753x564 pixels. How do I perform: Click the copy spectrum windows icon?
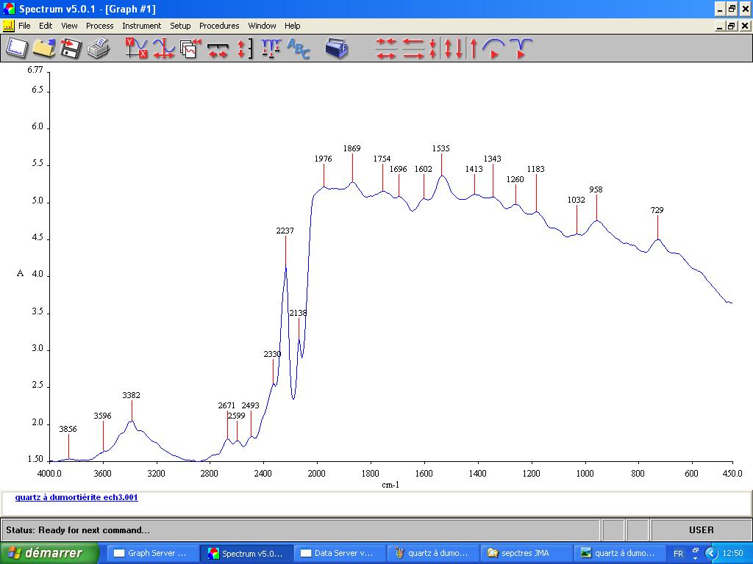point(190,48)
